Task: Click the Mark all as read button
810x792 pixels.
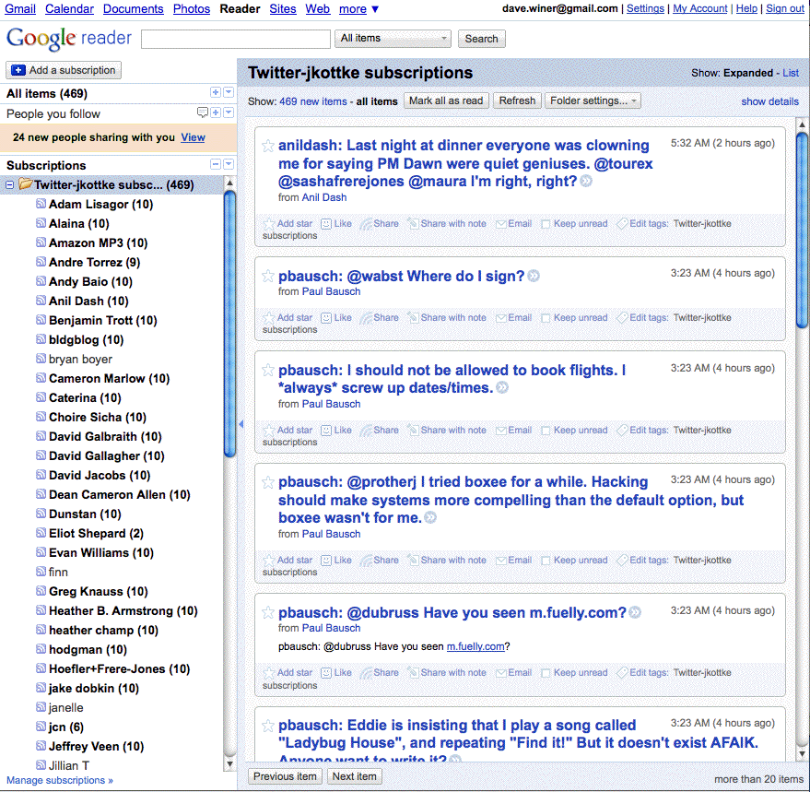Action: tap(446, 101)
